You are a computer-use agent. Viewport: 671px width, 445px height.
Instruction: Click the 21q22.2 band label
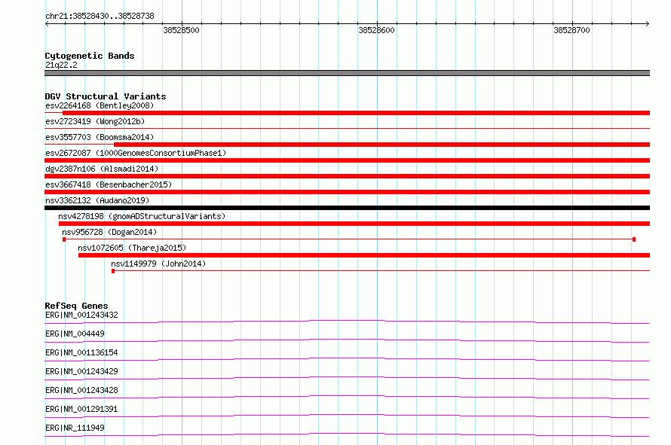point(61,65)
